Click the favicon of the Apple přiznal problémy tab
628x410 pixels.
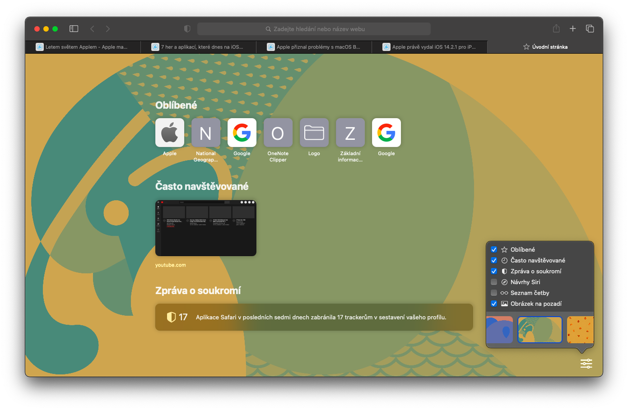271,47
